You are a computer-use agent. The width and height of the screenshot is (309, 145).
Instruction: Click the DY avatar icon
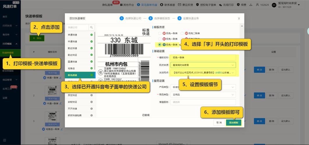[274, 5]
